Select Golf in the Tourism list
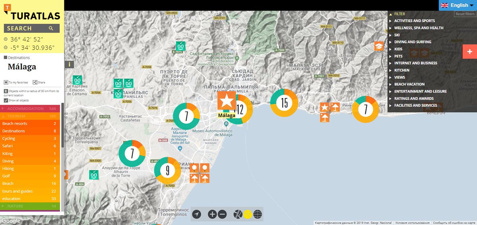Screen dimensions: 477x225 pyautogui.click(x=30, y=176)
